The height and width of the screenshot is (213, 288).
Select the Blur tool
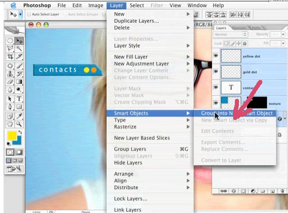tap(10, 89)
